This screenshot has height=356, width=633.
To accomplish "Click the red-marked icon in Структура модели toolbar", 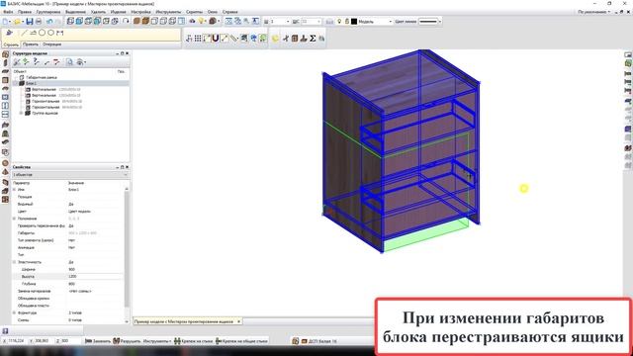I will coord(56,61).
